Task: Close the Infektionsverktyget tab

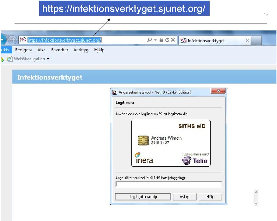Action: point(247,40)
